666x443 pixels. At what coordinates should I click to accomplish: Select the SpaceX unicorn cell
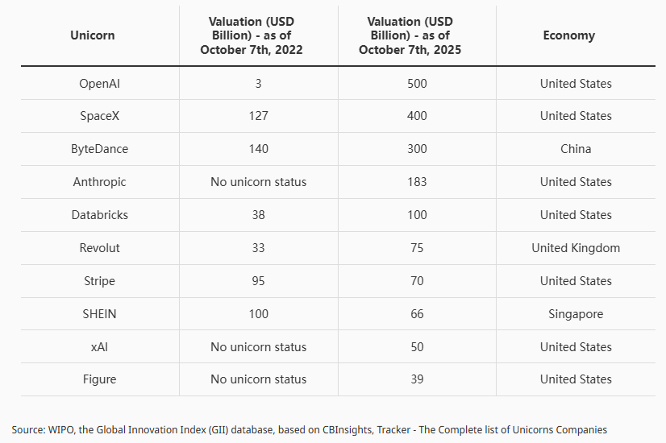click(100, 116)
